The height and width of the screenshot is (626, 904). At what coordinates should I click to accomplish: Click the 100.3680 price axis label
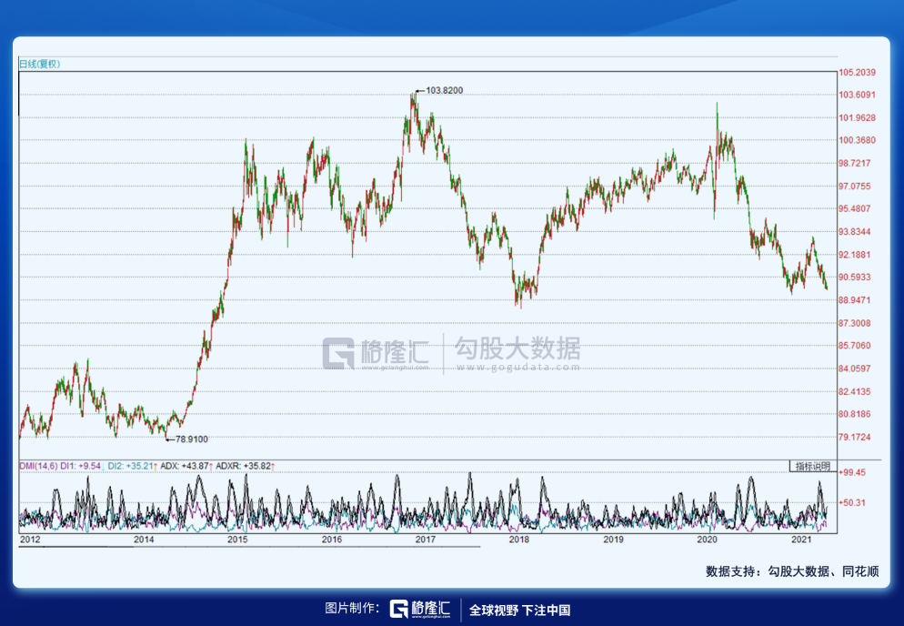click(857, 140)
